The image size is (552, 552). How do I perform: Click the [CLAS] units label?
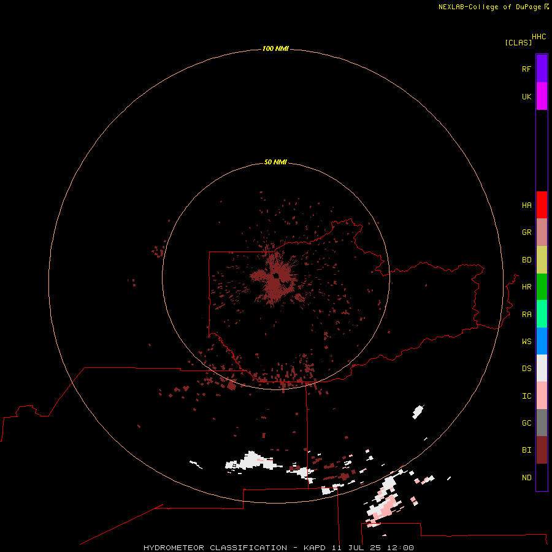pos(518,42)
